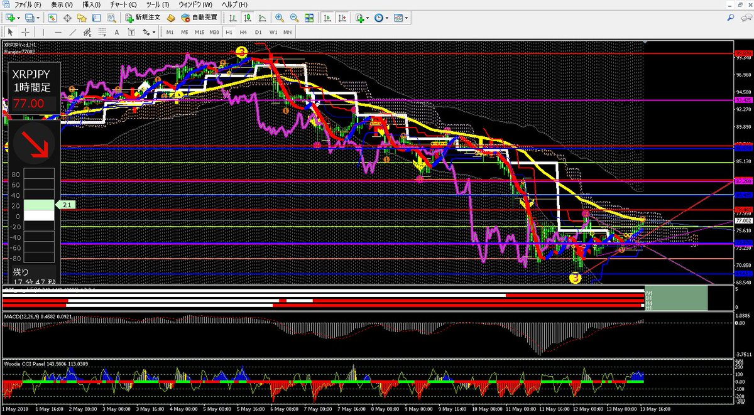Tile the chart windows
Viewport: 754px width, 415px height.
(x=308, y=18)
